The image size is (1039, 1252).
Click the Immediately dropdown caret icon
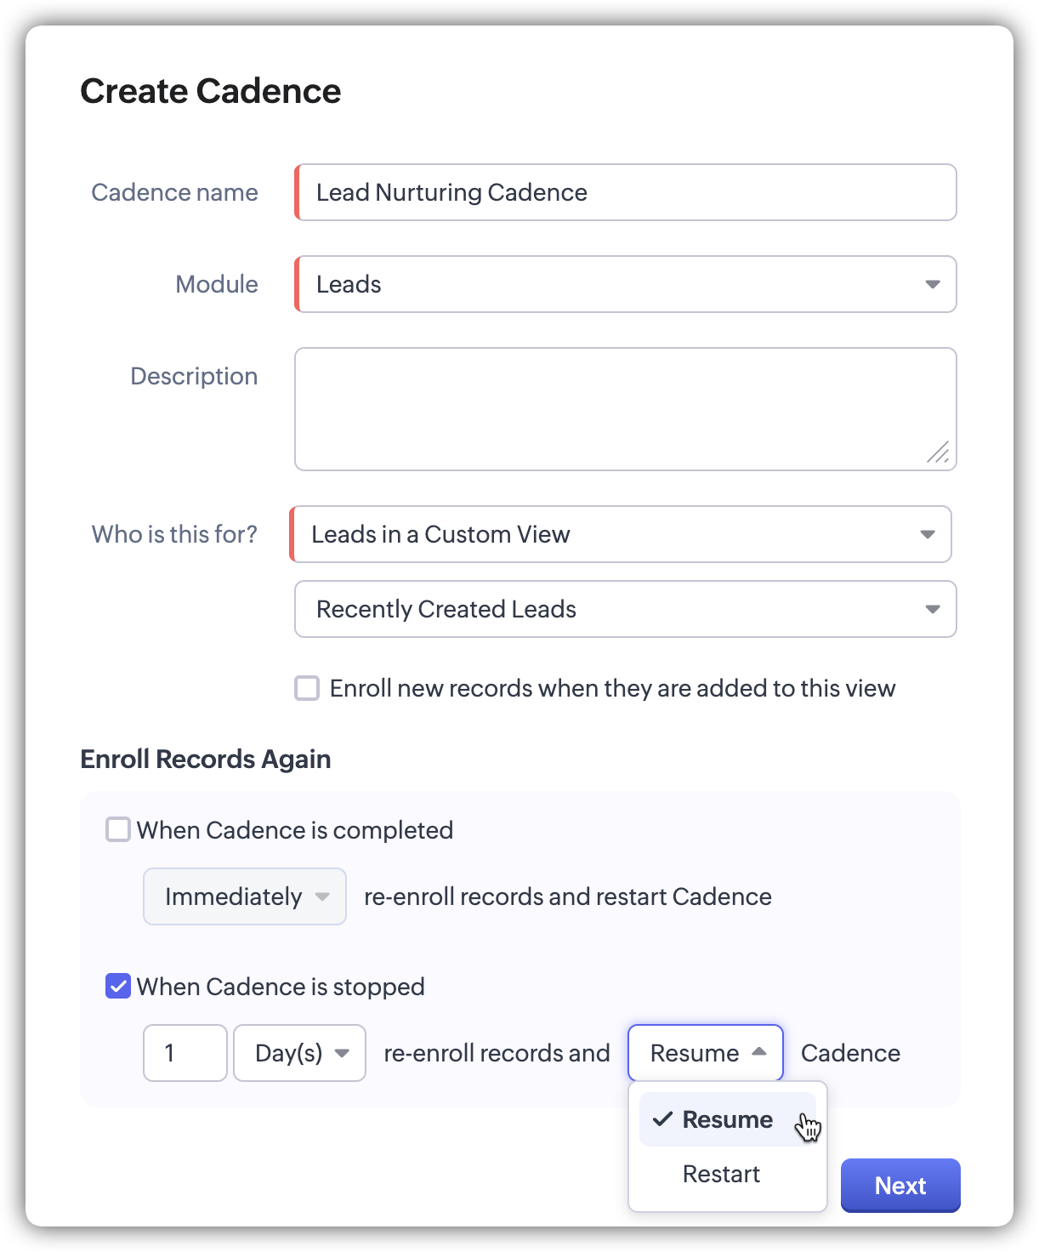pos(322,896)
